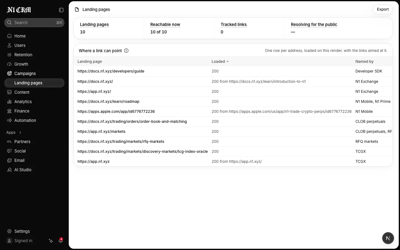Open https://app.n1.xyz/markets row link
The width and height of the screenshot is (400, 250).
pos(102,132)
